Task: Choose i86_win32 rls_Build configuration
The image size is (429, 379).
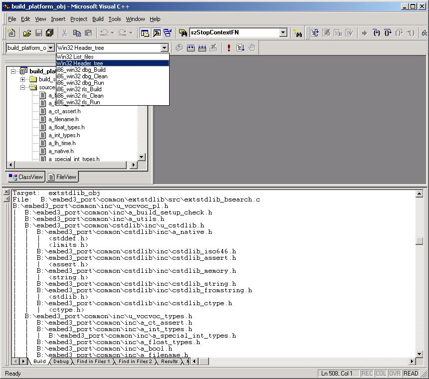Action: click(112, 89)
